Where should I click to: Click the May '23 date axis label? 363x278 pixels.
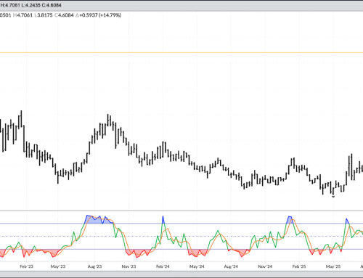point(58,266)
